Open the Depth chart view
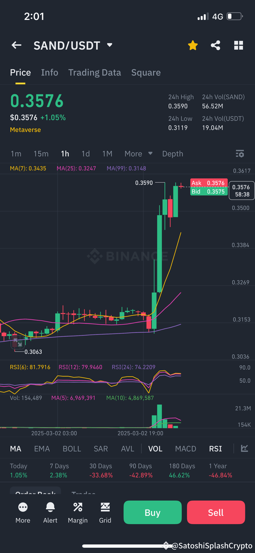The width and height of the screenshot is (255, 553). [172, 154]
